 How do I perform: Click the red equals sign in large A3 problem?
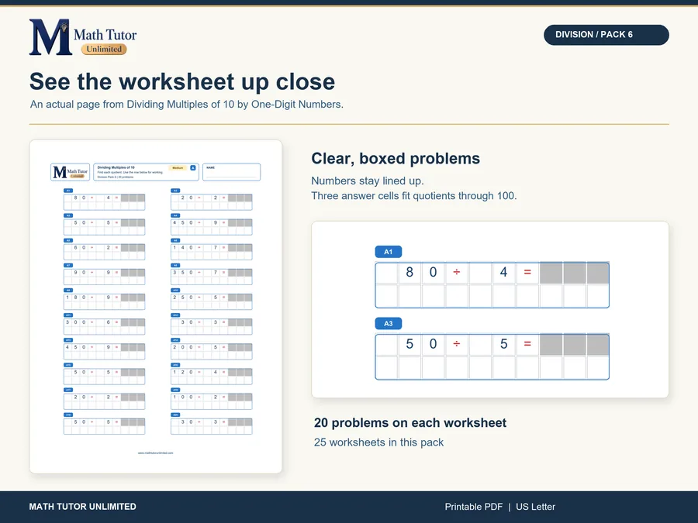(x=527, y=344)
